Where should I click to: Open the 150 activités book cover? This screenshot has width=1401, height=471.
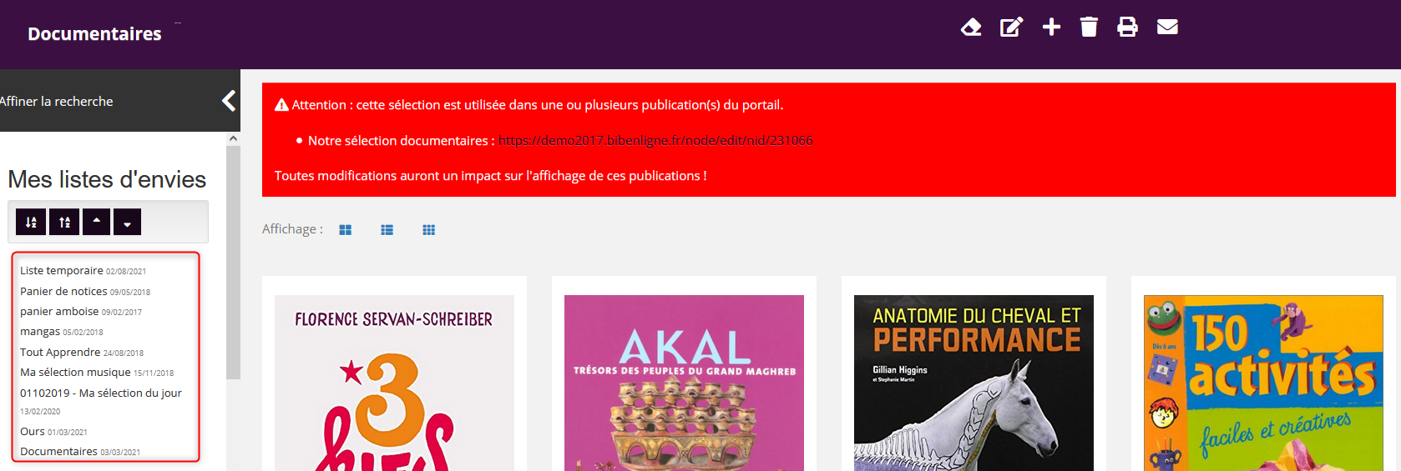pos(1263,383)
